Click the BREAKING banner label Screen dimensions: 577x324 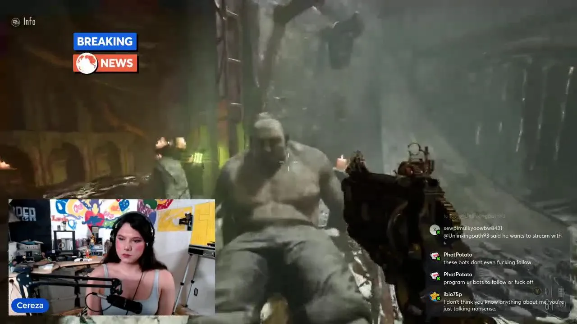[105, 41]
